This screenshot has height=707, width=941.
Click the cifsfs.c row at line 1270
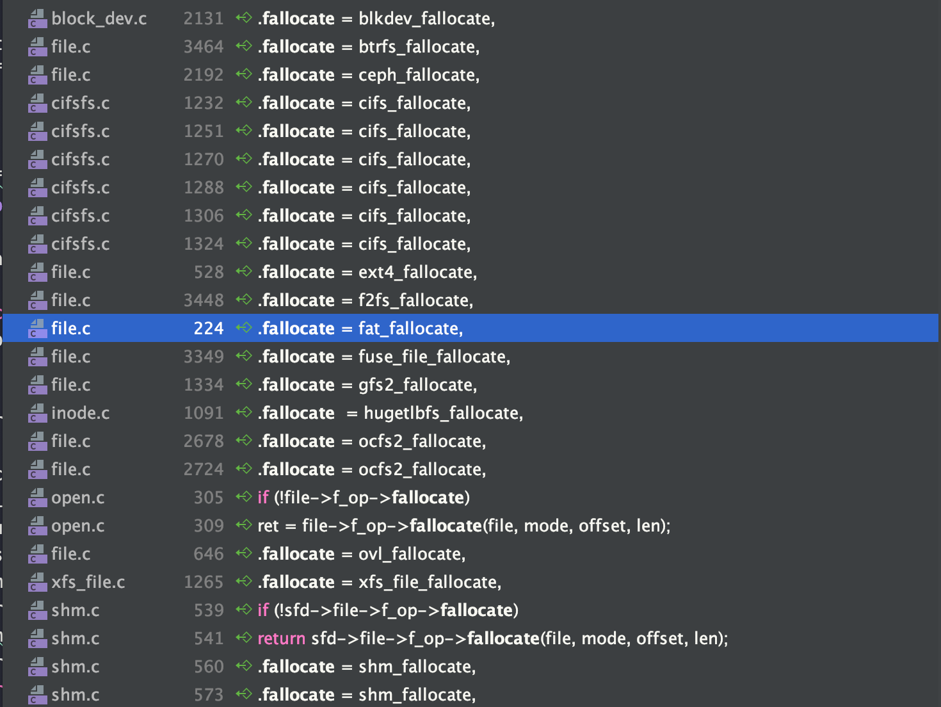[471, 159]
